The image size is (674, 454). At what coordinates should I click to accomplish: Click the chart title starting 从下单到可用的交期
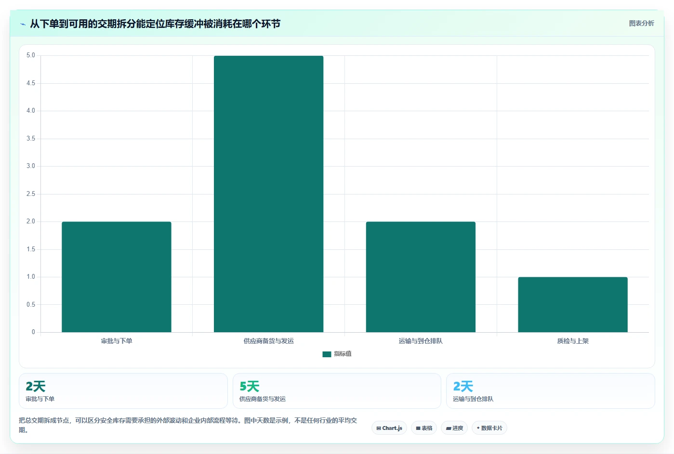tap(155, 24)
